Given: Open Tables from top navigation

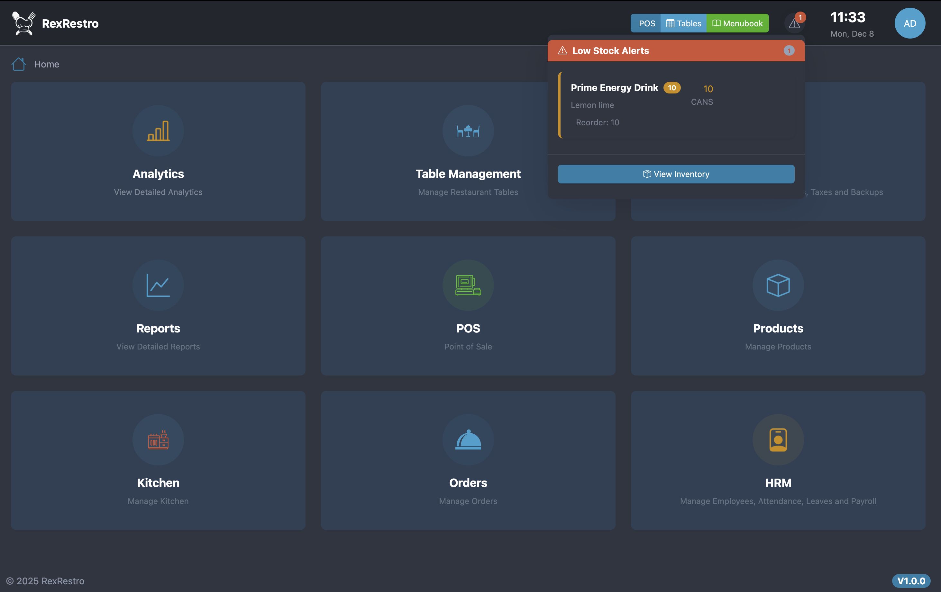Looking at the screenshot, I should pos(683,23).
